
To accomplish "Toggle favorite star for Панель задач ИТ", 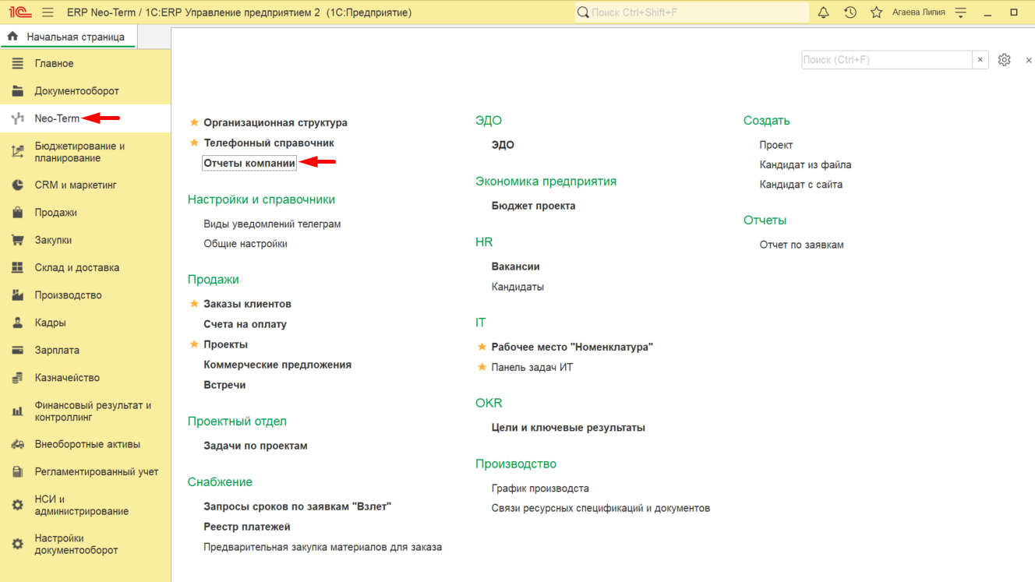I will tap(482, 367).
